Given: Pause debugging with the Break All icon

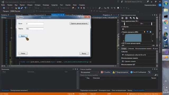Looking at the screenshot, I should coord(78,8).
